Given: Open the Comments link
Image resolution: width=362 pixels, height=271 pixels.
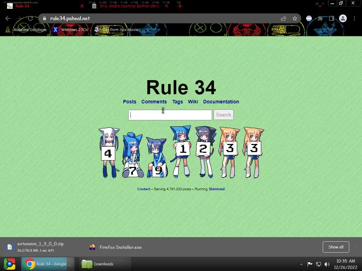Looking at the screenshot, I should (x=154, y=102).
